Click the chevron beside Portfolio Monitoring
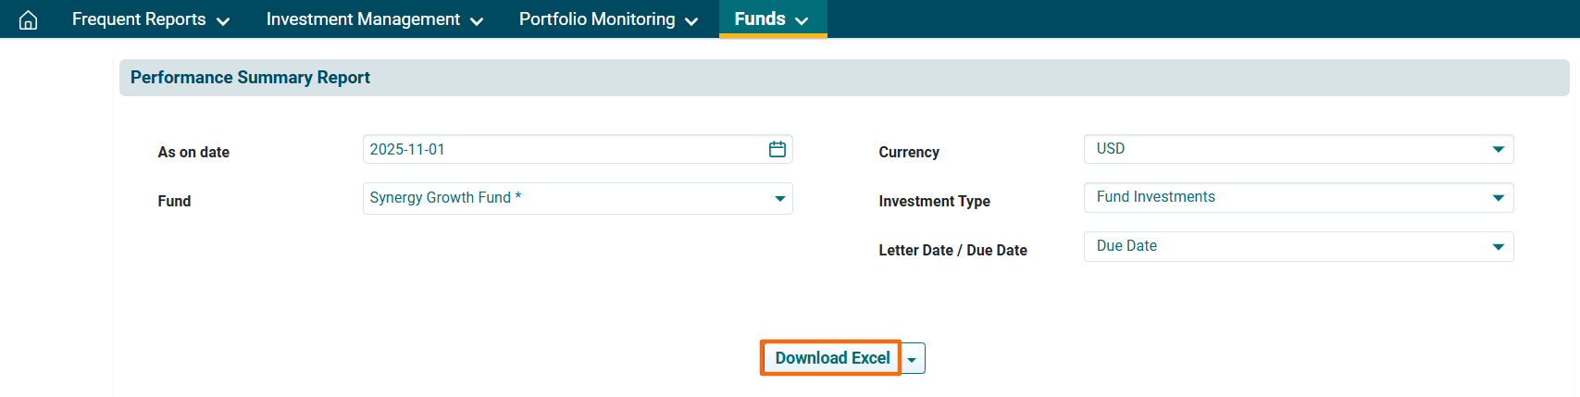Image resolution: width=1580 pixels, height=397 pixels. click(691, 21)
